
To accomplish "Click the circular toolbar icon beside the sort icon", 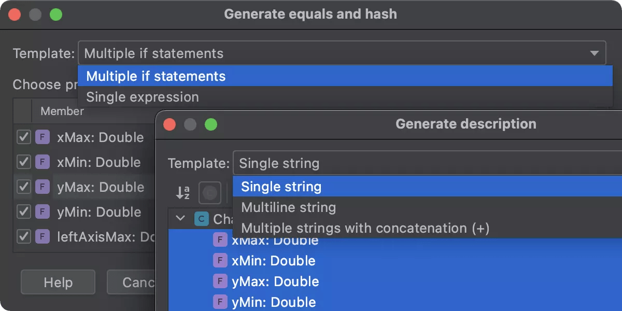I will tap(209, 193).
